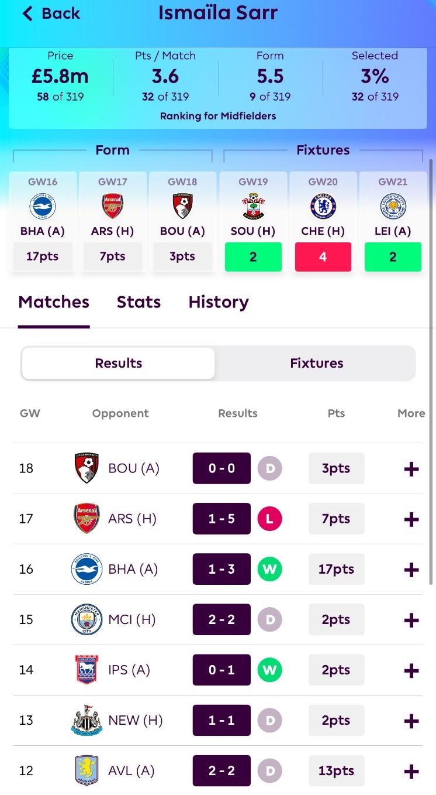This screenshot has height=795, width=436.
Task: Expand the GW17 Arsenal match row
Action: pos(411,519)
